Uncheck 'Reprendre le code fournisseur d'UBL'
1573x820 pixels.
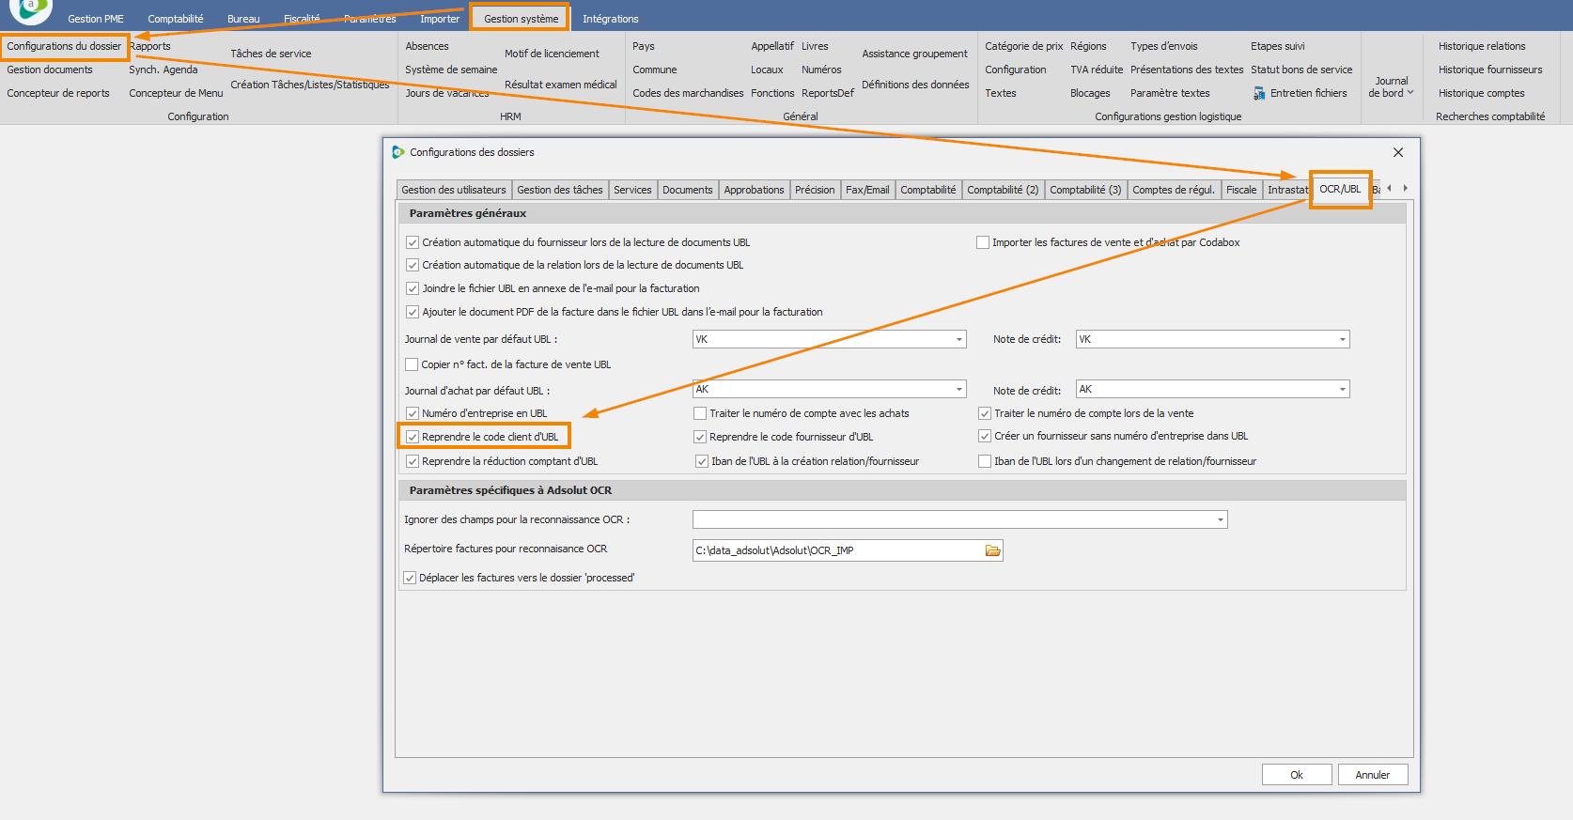point(700,437)
